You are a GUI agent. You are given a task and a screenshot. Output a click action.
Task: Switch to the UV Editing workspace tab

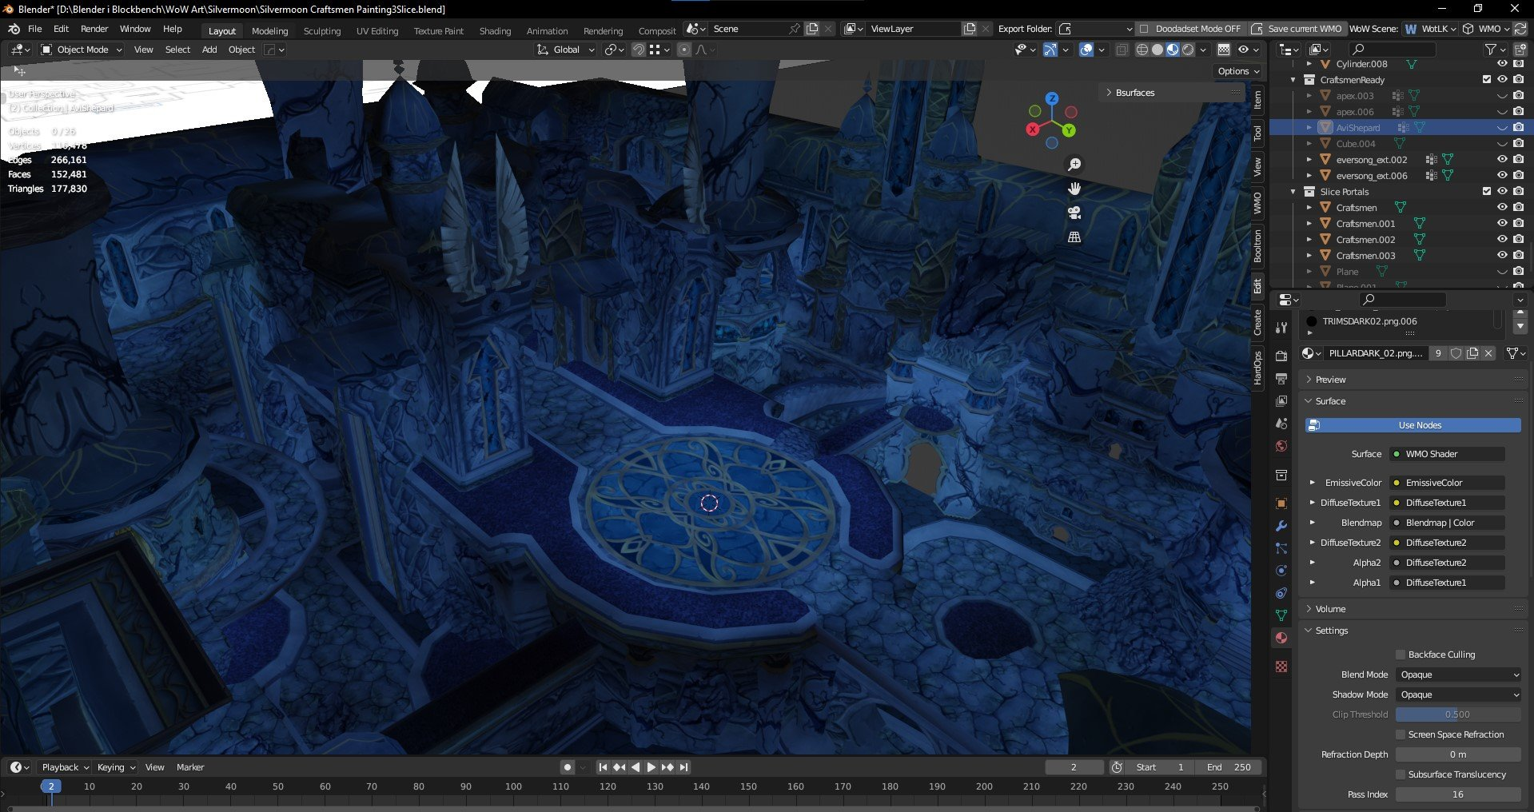tap(377, 31)
